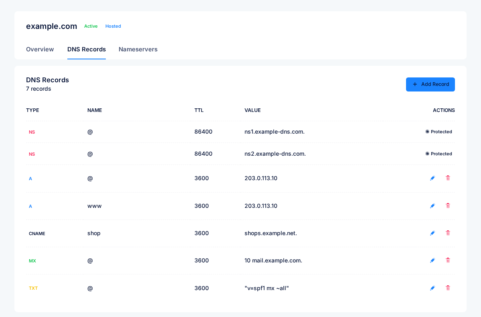
Task: Click the Hosted badge
Action: click(x=113, y=26)
